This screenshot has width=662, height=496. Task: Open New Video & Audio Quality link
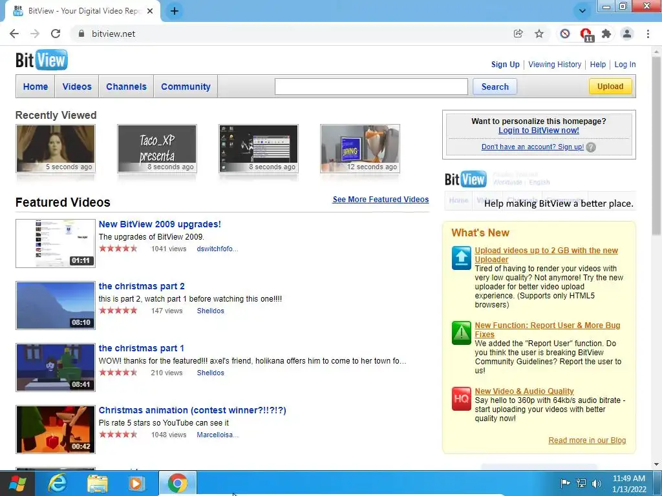[x=524, y=391]
